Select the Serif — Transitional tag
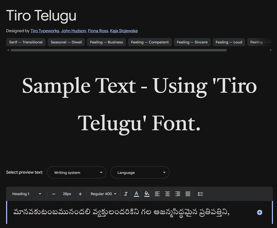The width and height of the screenshot is (277, 228). pyautogui.click(x=26, y=42)
